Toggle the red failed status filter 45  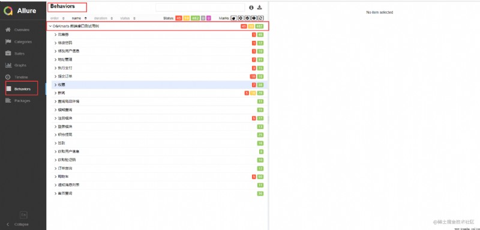tap(178, 19)
